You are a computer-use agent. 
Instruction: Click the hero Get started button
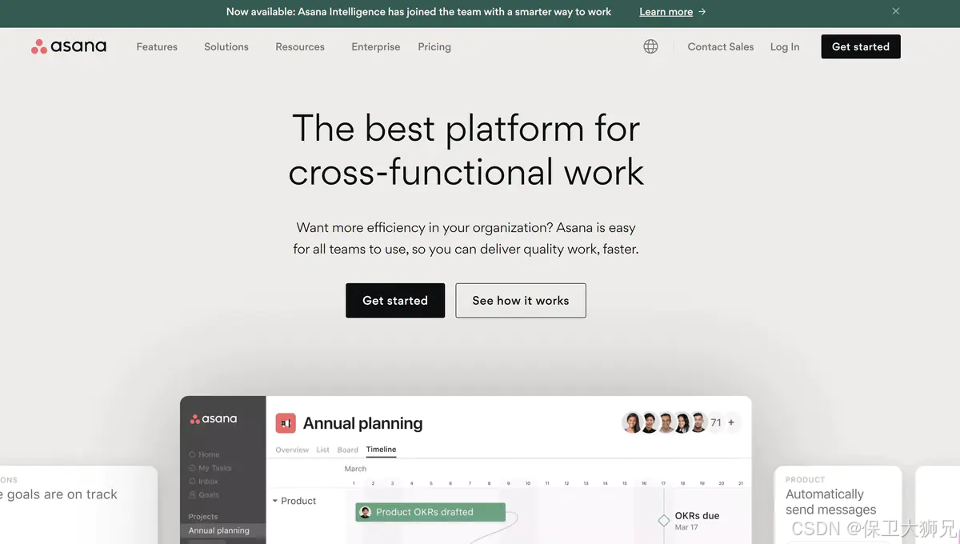[x=395, y=300]
